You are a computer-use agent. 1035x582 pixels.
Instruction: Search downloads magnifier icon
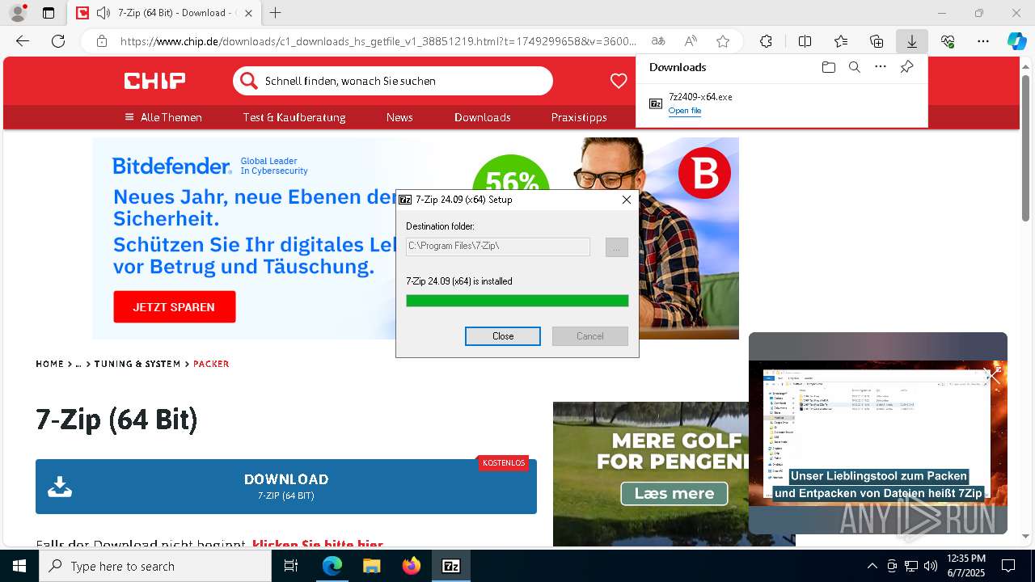[854, 67]
